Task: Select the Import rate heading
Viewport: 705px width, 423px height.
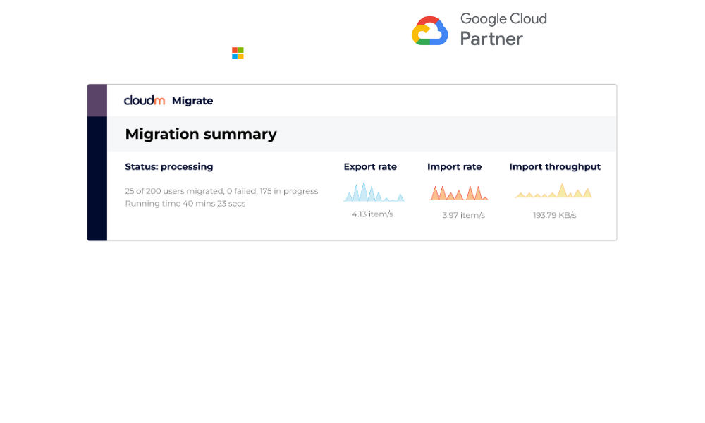Action: click(x=454, y=167)
